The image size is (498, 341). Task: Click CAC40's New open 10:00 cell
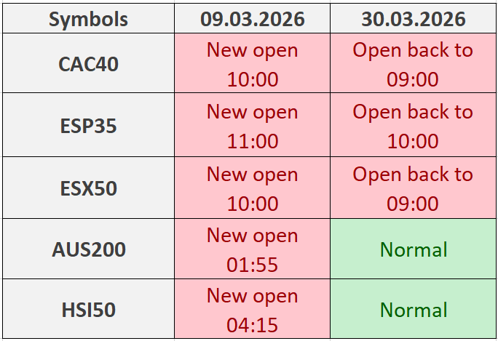pos(252,64)
